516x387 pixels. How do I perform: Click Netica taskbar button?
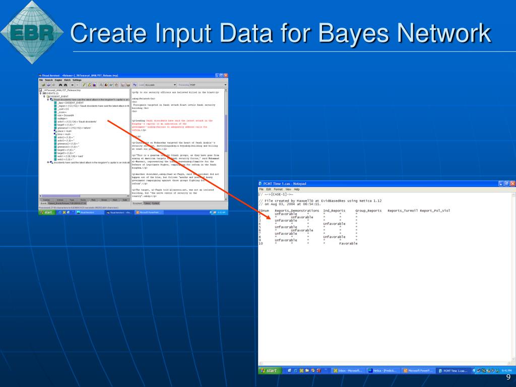[x=383, y=370]
